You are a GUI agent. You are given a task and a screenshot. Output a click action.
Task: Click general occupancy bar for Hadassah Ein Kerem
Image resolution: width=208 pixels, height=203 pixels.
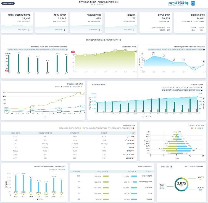pyautogui.click(x=134, y=176)
